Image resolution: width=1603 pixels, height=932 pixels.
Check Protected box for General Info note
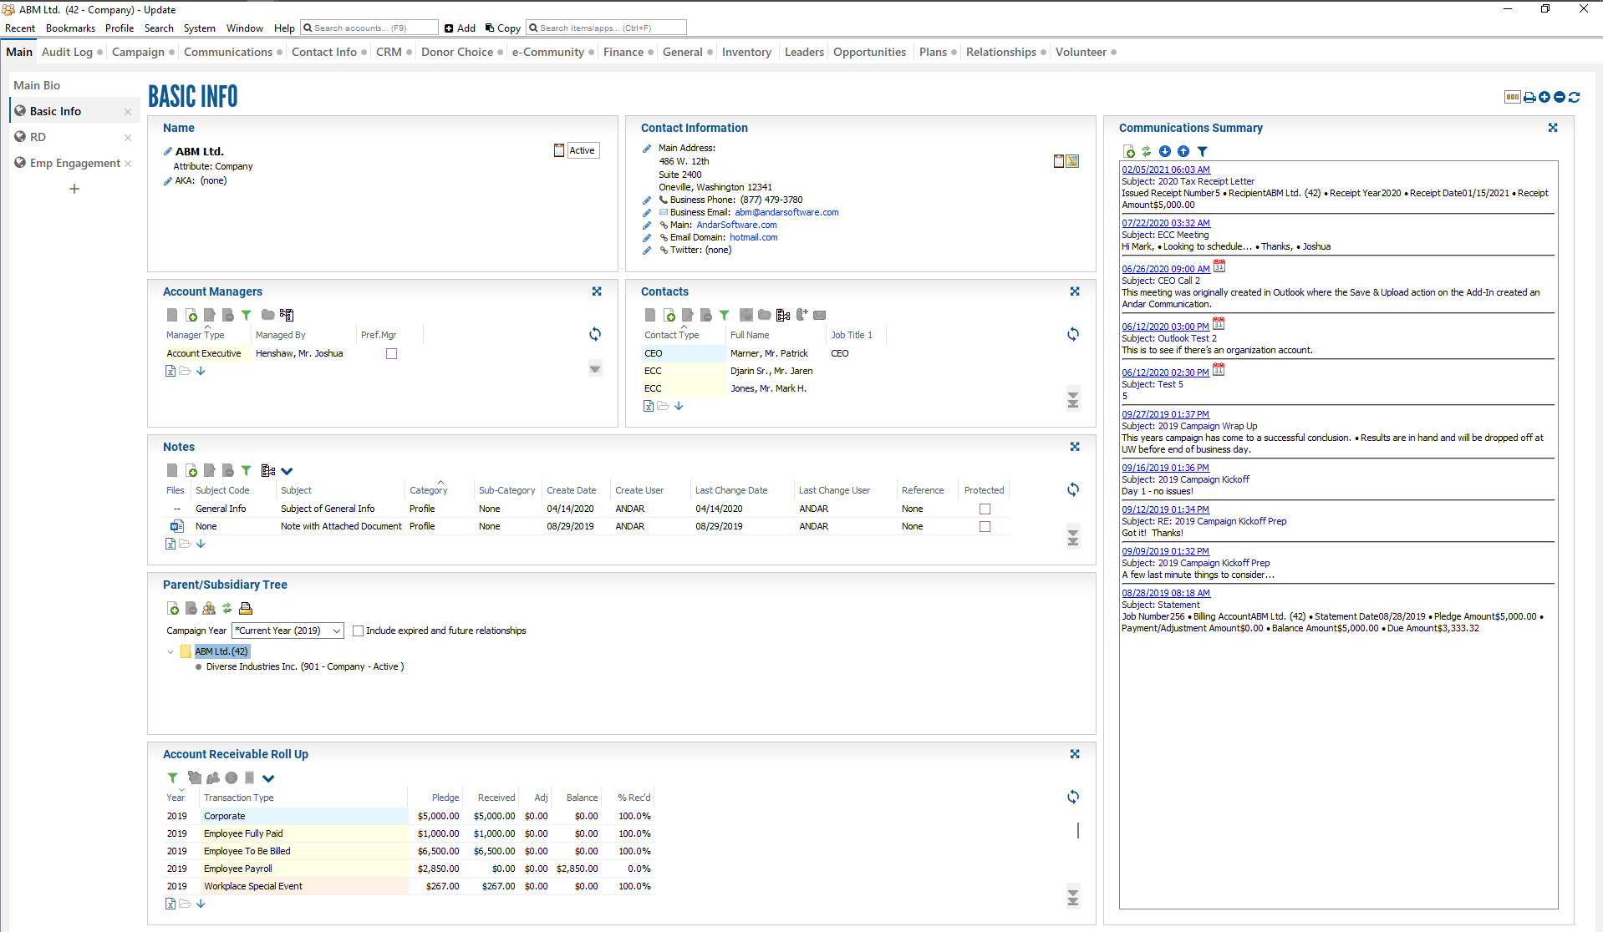tap(985, 509)
